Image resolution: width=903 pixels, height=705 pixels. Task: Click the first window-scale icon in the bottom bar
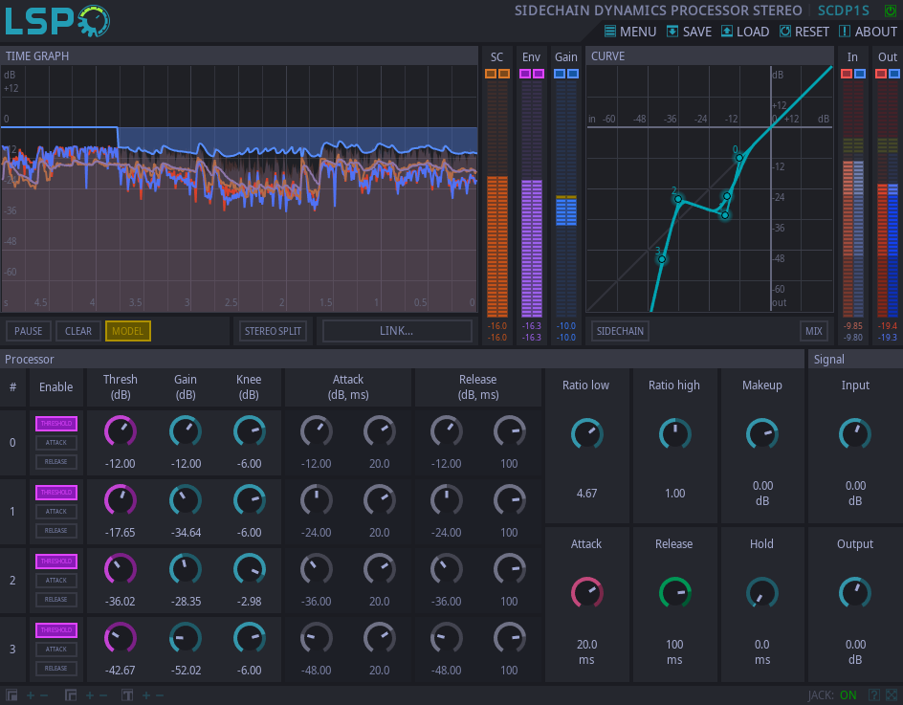point(11,695)
